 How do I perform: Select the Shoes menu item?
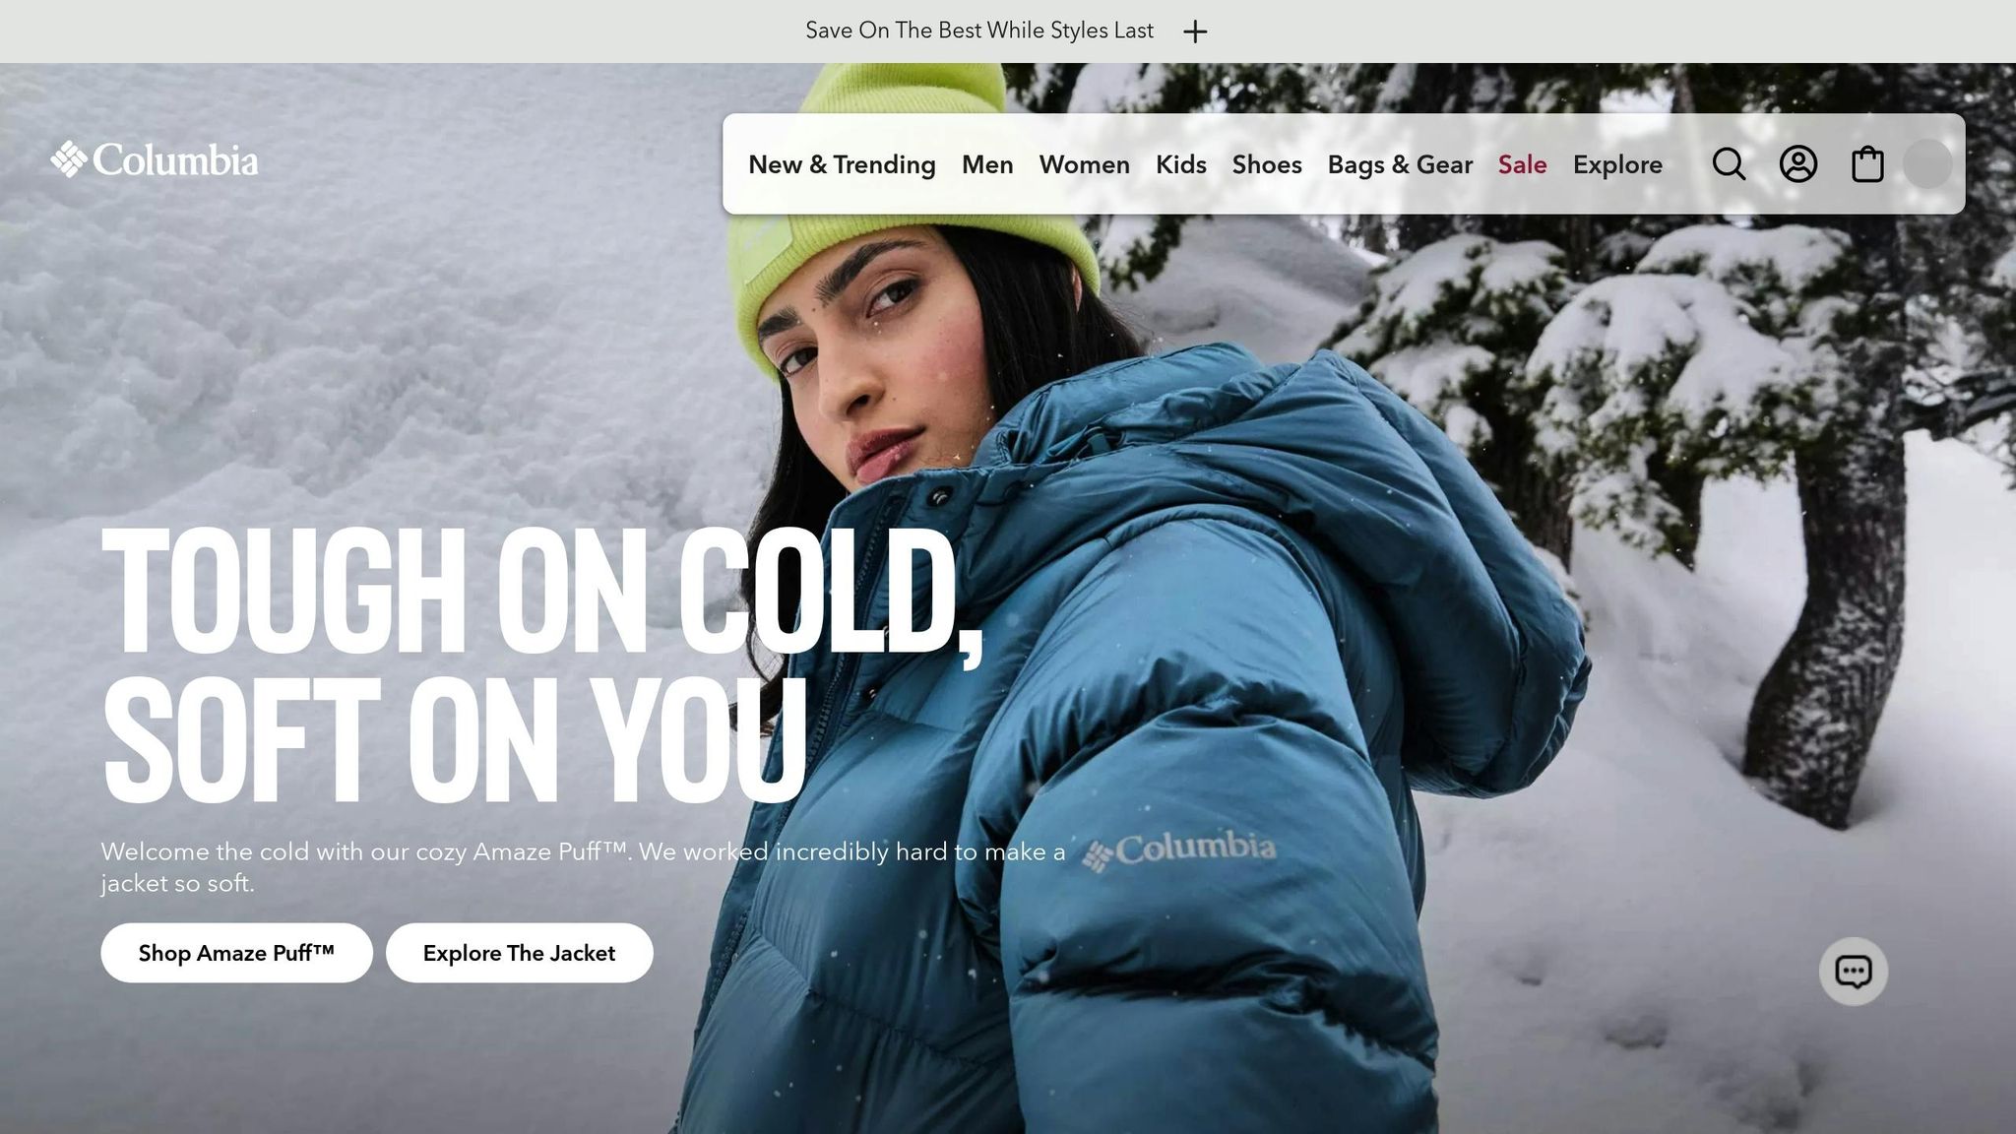pos(1267,164)
